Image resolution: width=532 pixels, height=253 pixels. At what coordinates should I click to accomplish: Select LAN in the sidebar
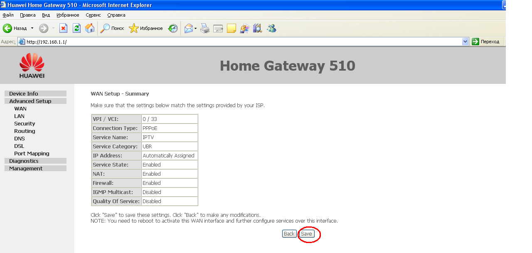tap(19, 116)
